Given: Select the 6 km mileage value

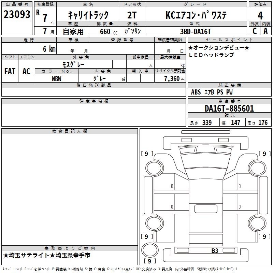Looking at the screenshot, I should 49,49.
